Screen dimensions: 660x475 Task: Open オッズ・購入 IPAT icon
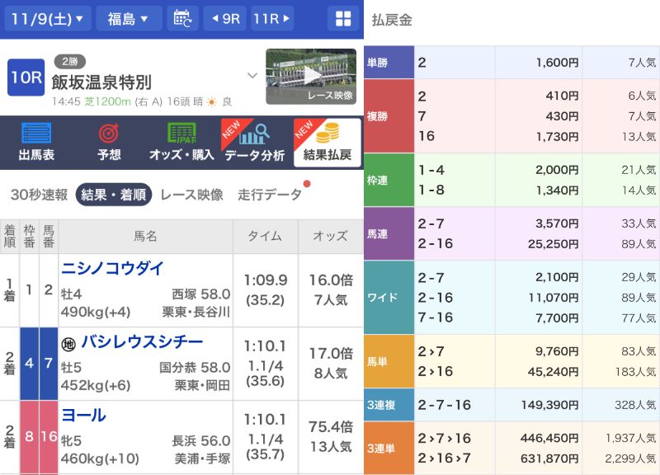click(x=181, y=134)
